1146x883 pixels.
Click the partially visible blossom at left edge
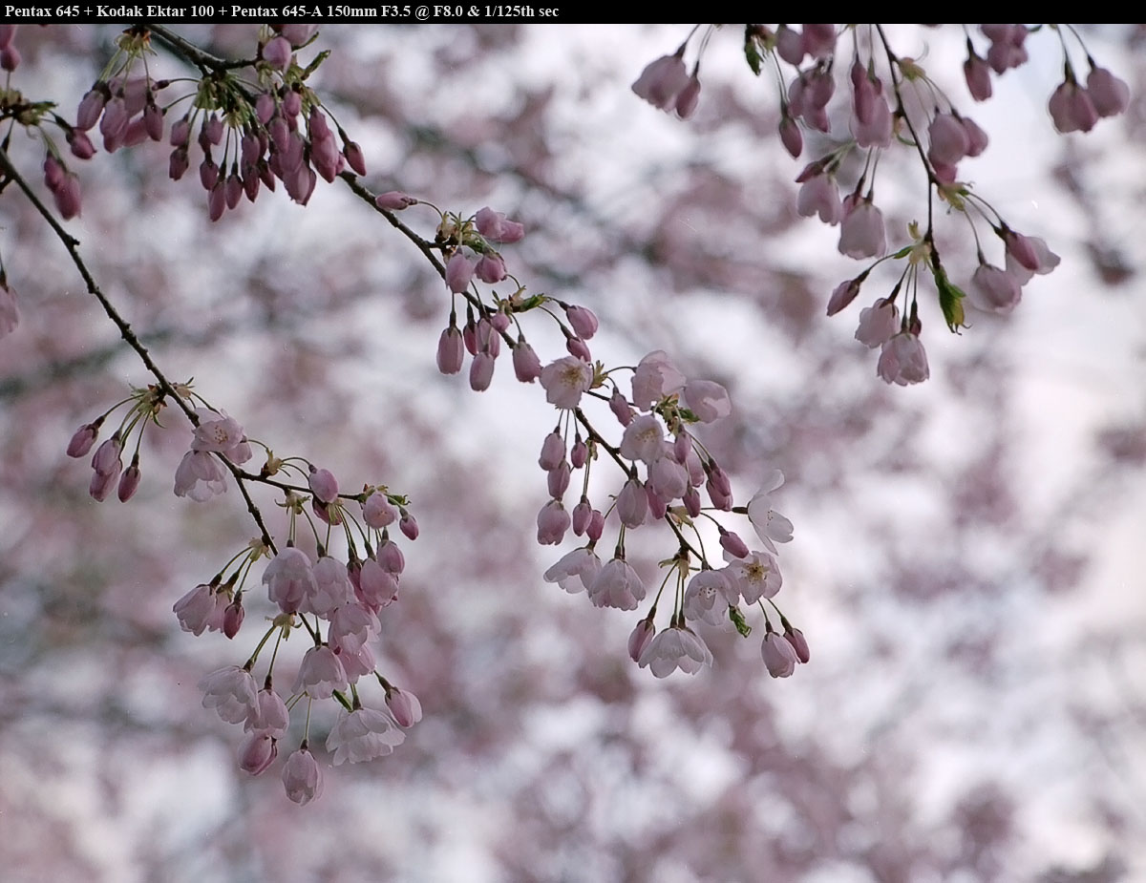click(x=7, y=307)
